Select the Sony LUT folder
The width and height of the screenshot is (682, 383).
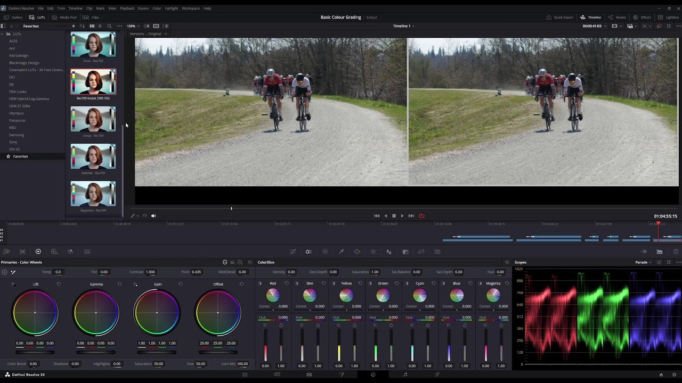tap(13, 142)
